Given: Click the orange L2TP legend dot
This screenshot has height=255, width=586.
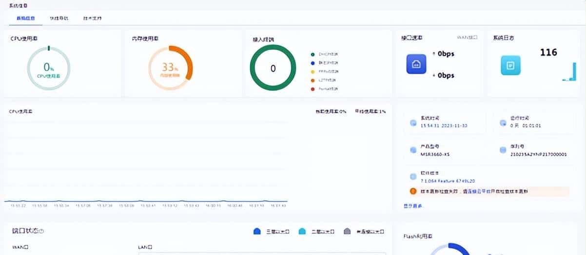Looking at the screenshot, I should (x=313, y=80).
